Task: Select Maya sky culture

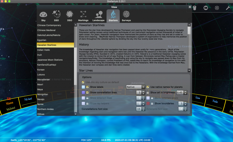Action: (x=55, y=89)
